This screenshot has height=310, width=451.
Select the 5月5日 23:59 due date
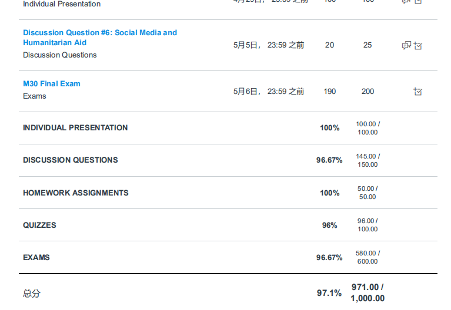coord(269,45)
